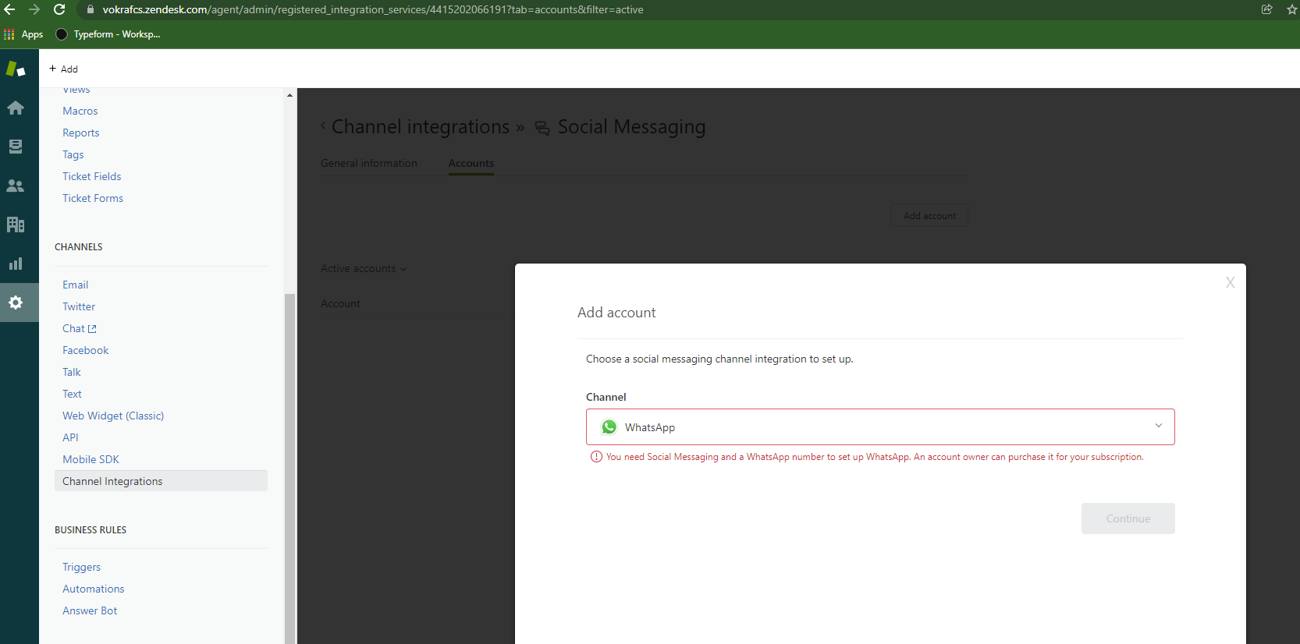The width and height of the screenshot is (1300, 644).
Task: Open the Organizations building icon
Action: (16, 225)
